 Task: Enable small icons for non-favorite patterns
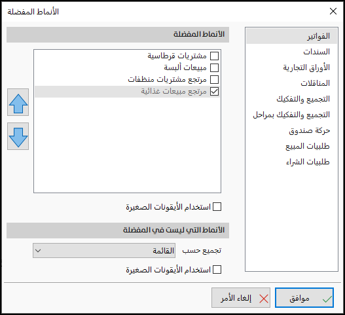coord(217,270)
